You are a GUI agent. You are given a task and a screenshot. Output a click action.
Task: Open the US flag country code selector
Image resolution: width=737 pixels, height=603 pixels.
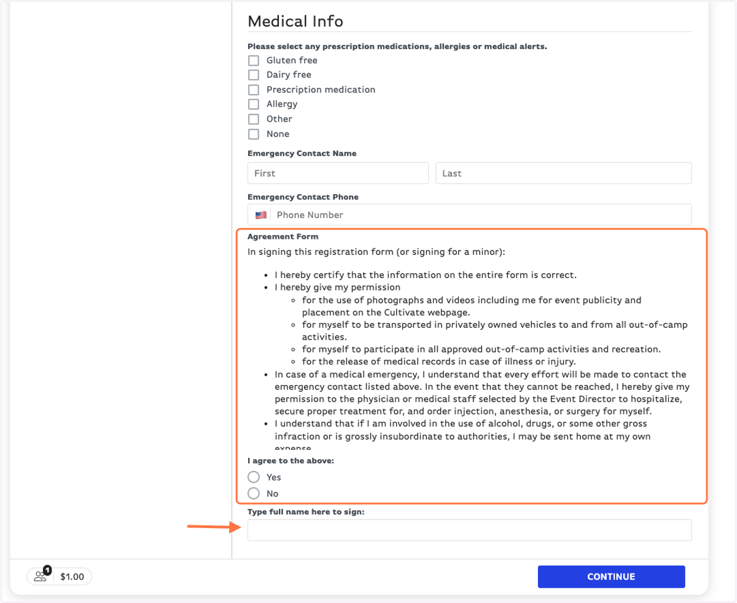[x=261, y=215]
